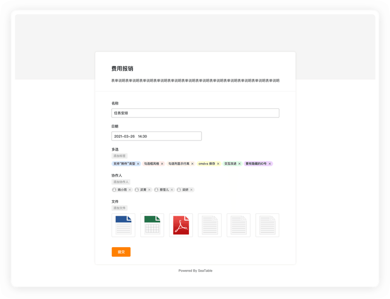
Task: Remove collaborator 武菁
Action: tap(149, 190)
